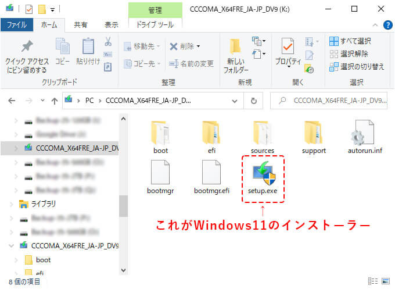Screen dimensions: 395x289
Task: Click 選択解除 (Select none)
Action: 349,54
